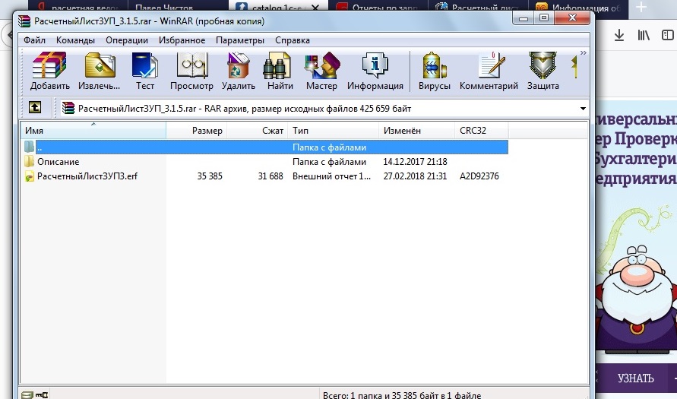Launch the Мастер (Wizard) tool
The image size is (677, 399).
(321, 71)
